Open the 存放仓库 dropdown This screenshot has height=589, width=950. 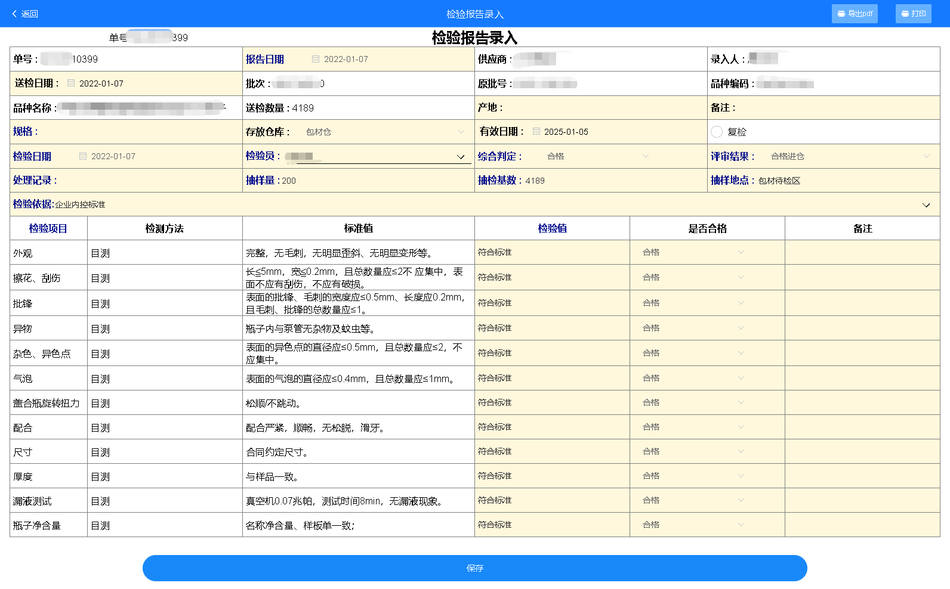pyautogui.click(x=461, y=132)
